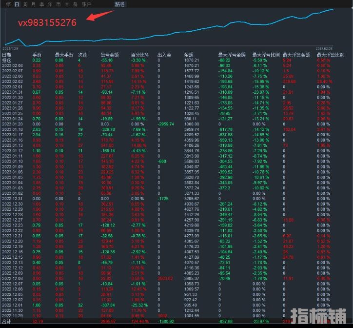Click -318.09 floating loss on 2023.01.31
The height and width of the screenshot is (328, 353).
226,92
